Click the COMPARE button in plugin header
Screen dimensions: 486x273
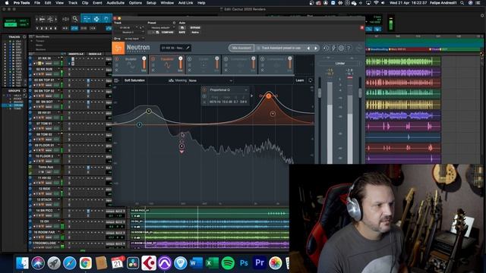coord(167,32)
